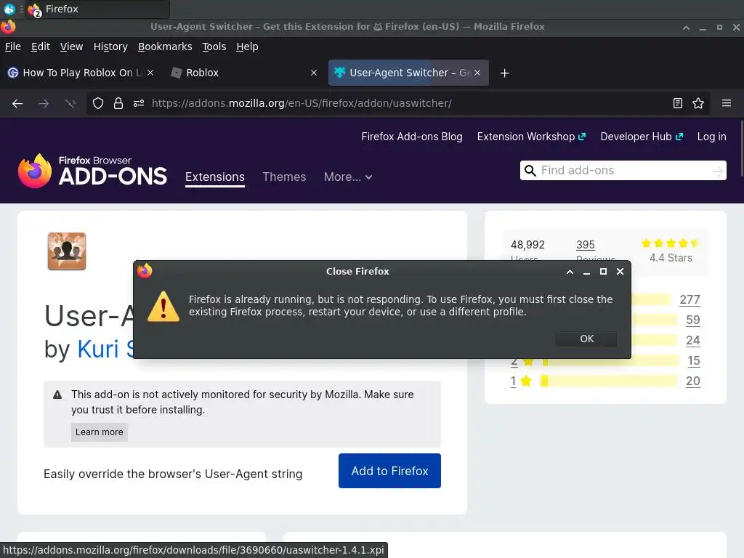The height and width of the screenshot is (558, 744).
Task: Open the tracking protection shield icon
Action: (x=98, y=103)
